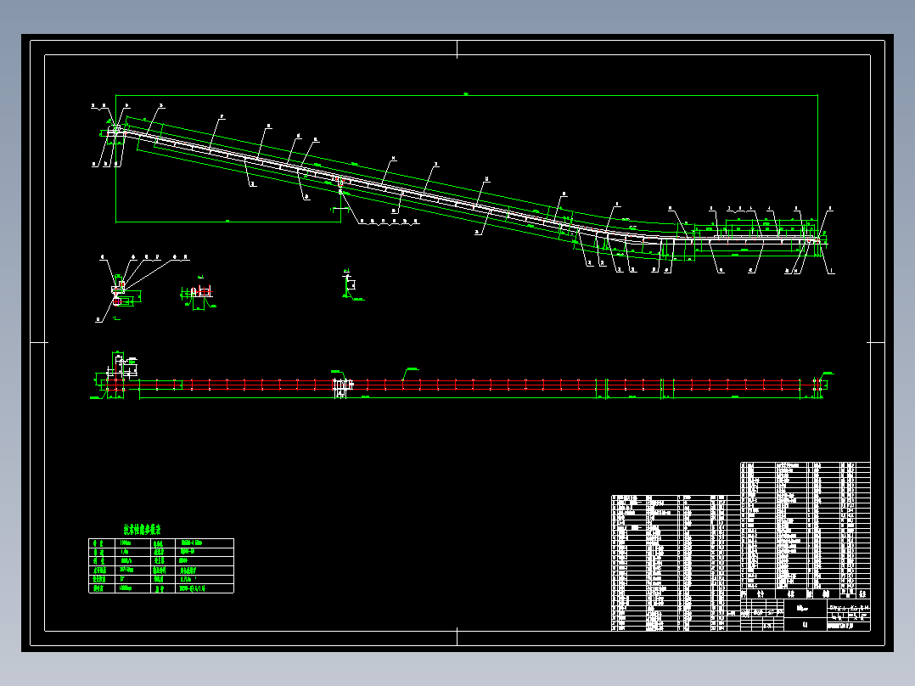
Task: Click the small pulley detail view with red parts
Action: [121, 294]
